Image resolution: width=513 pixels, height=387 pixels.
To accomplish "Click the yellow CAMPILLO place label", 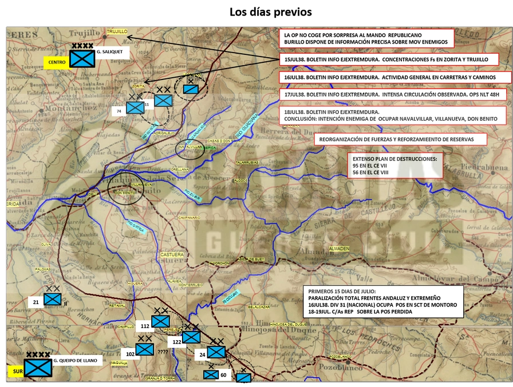I will pos(125,326).
